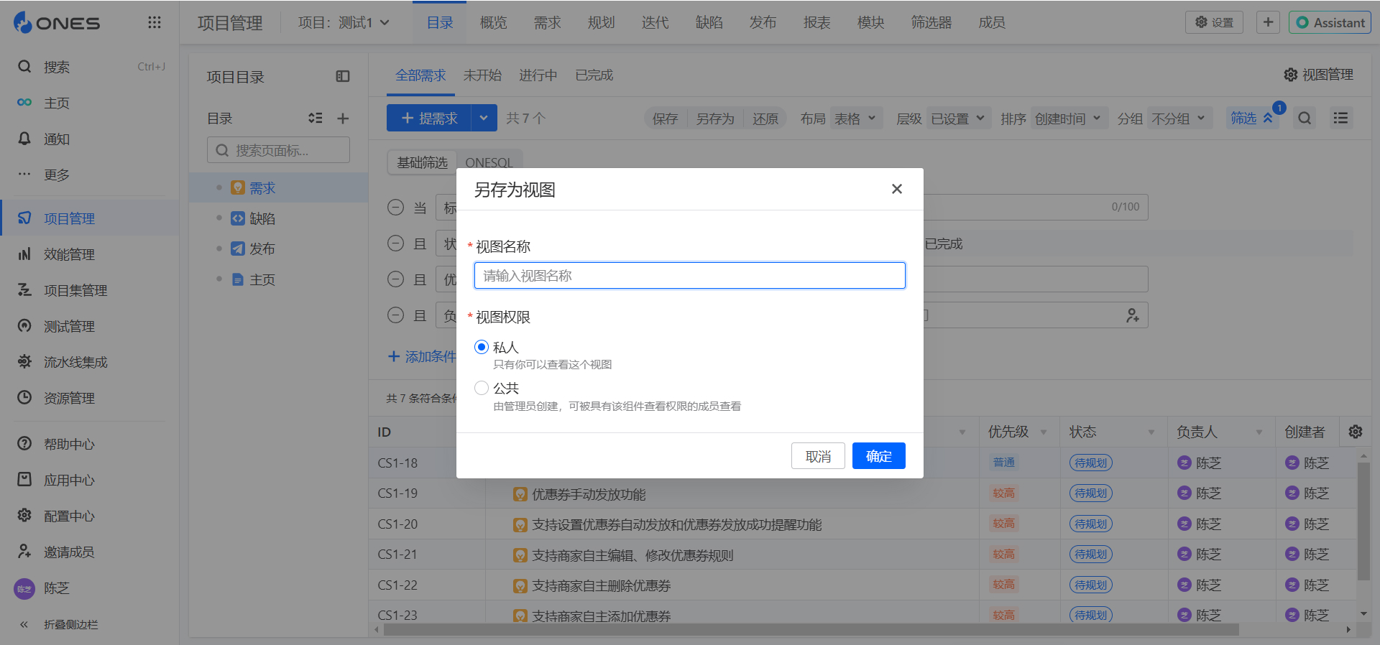Open the 项目: 测试1 project dropdown

(344, 23)
